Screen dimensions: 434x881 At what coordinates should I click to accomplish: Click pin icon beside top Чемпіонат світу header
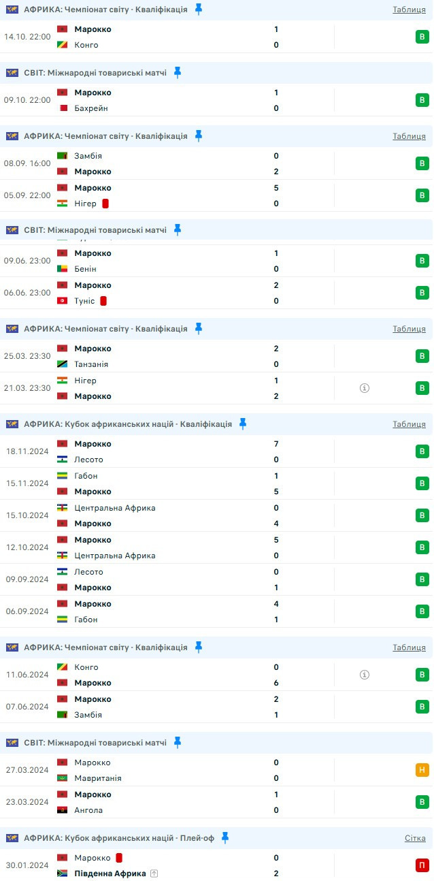(x=199, y=10)
